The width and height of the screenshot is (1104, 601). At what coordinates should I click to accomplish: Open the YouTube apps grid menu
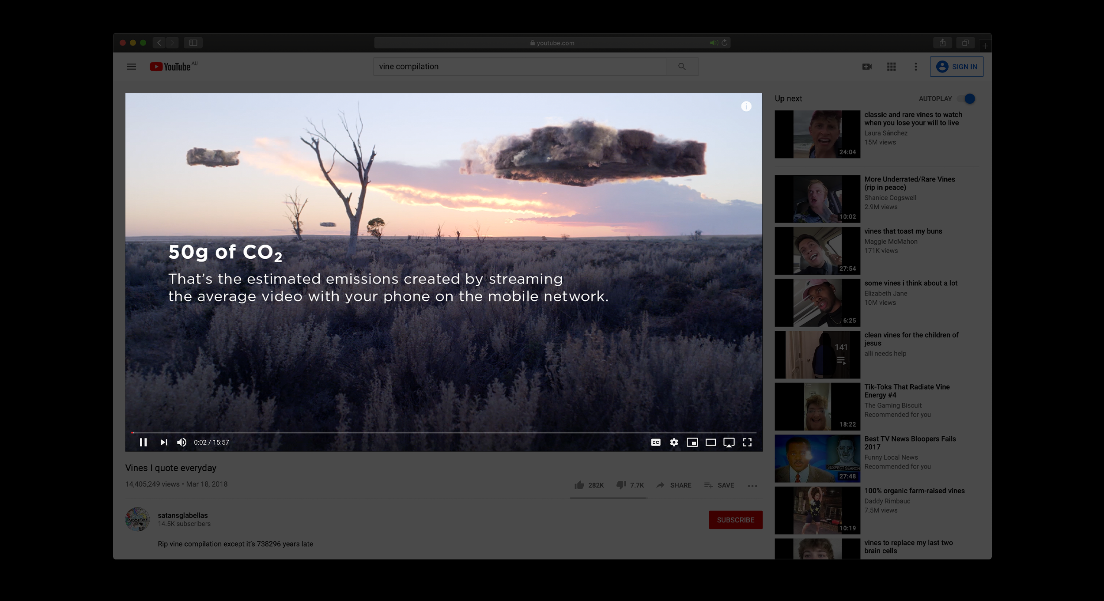(891, 67)
